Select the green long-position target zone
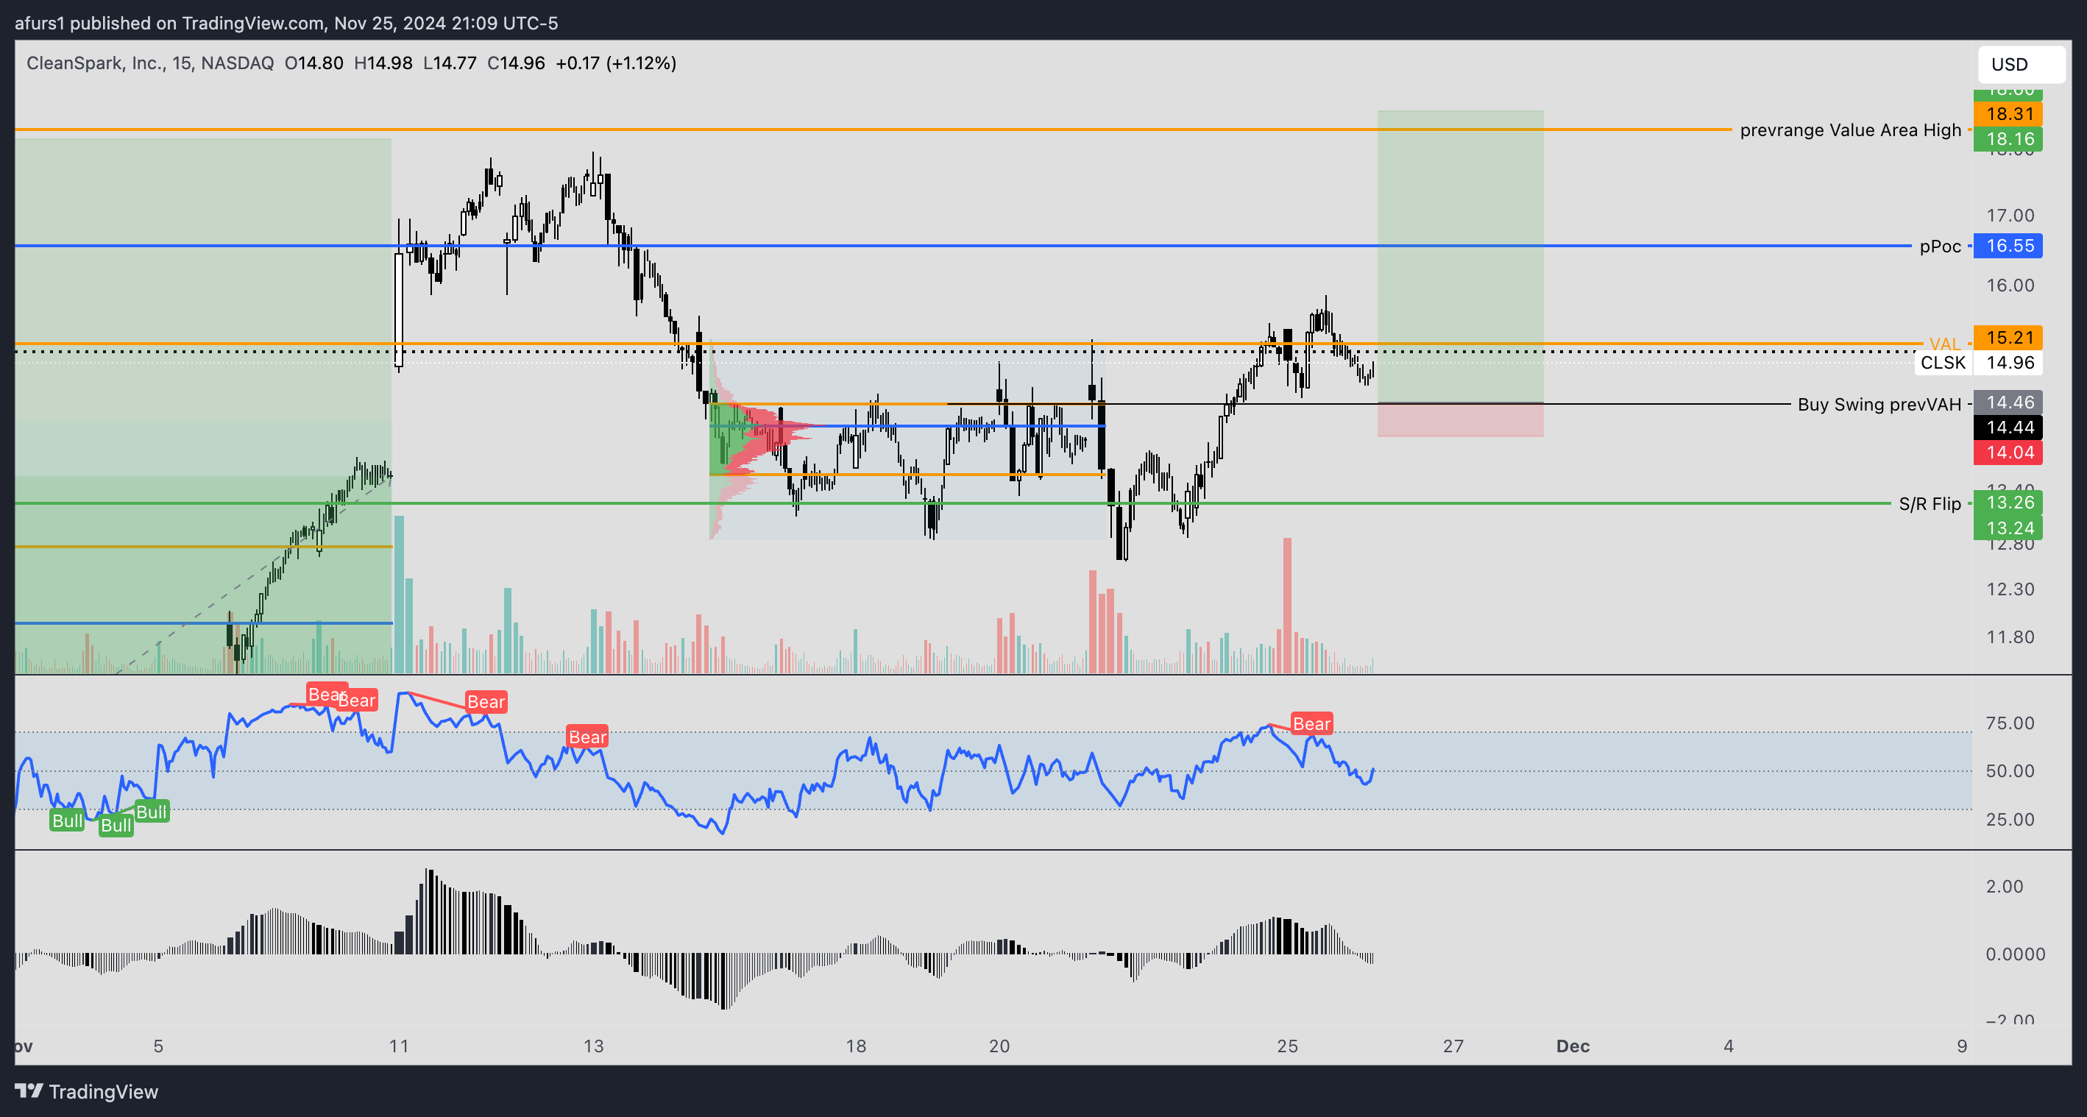The width and height of the screenshot is (2087, 1117). coord(1460,256)
